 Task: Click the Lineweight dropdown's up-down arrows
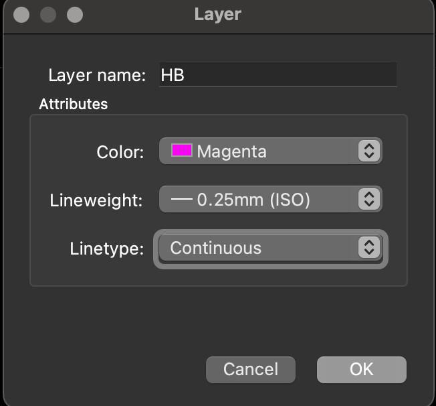pyautogui.click(x=368, y=199)
